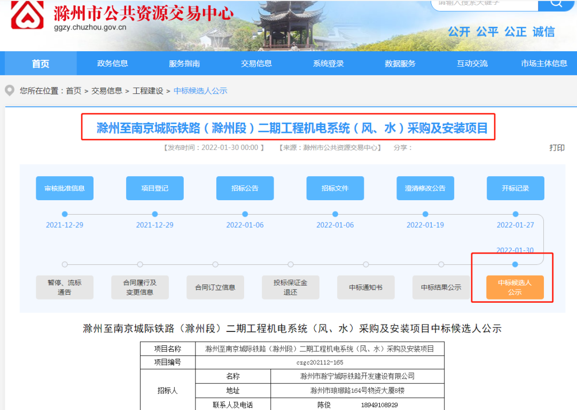The height and width of the screenshot is (410, 577).
Task: Open the 投标保证金退还 stage button
Action: tap(290, 287)
